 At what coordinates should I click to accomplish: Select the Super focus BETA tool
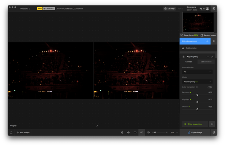(x=190, y=35)
